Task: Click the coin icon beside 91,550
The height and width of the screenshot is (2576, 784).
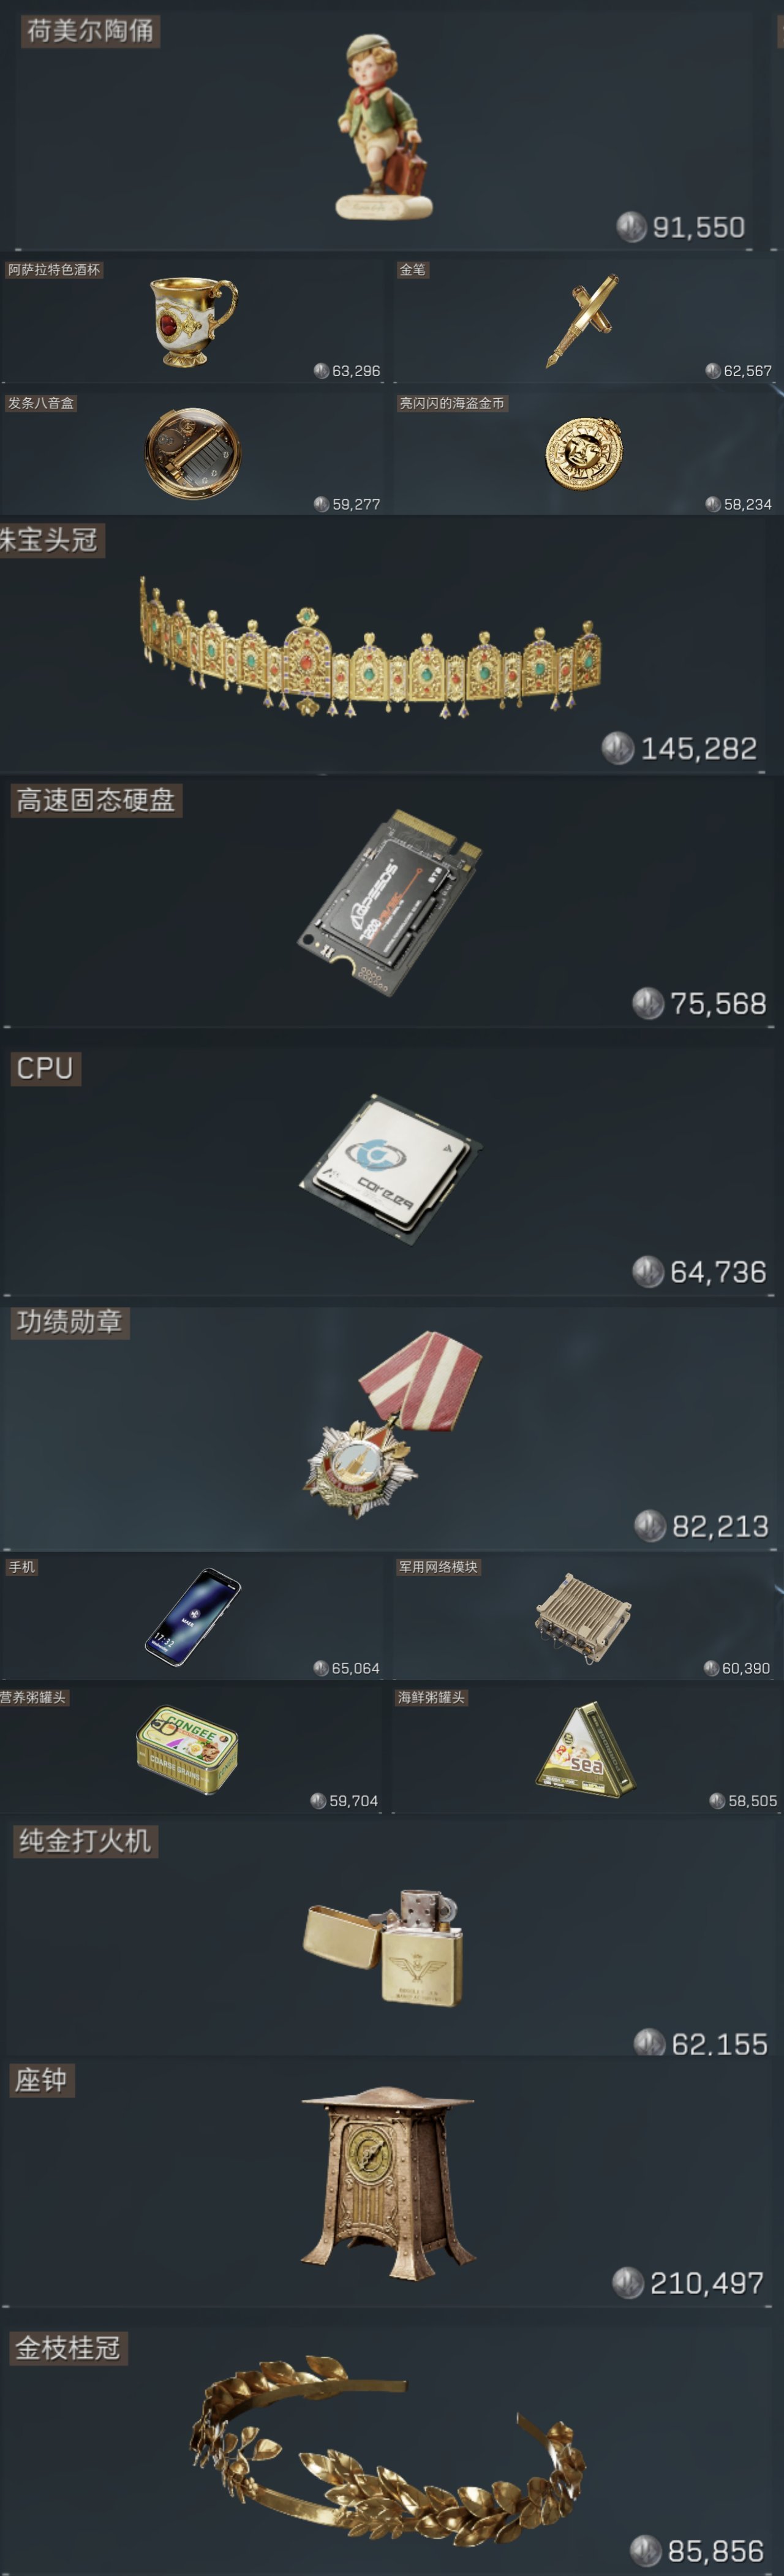Action: pos(631,227)
